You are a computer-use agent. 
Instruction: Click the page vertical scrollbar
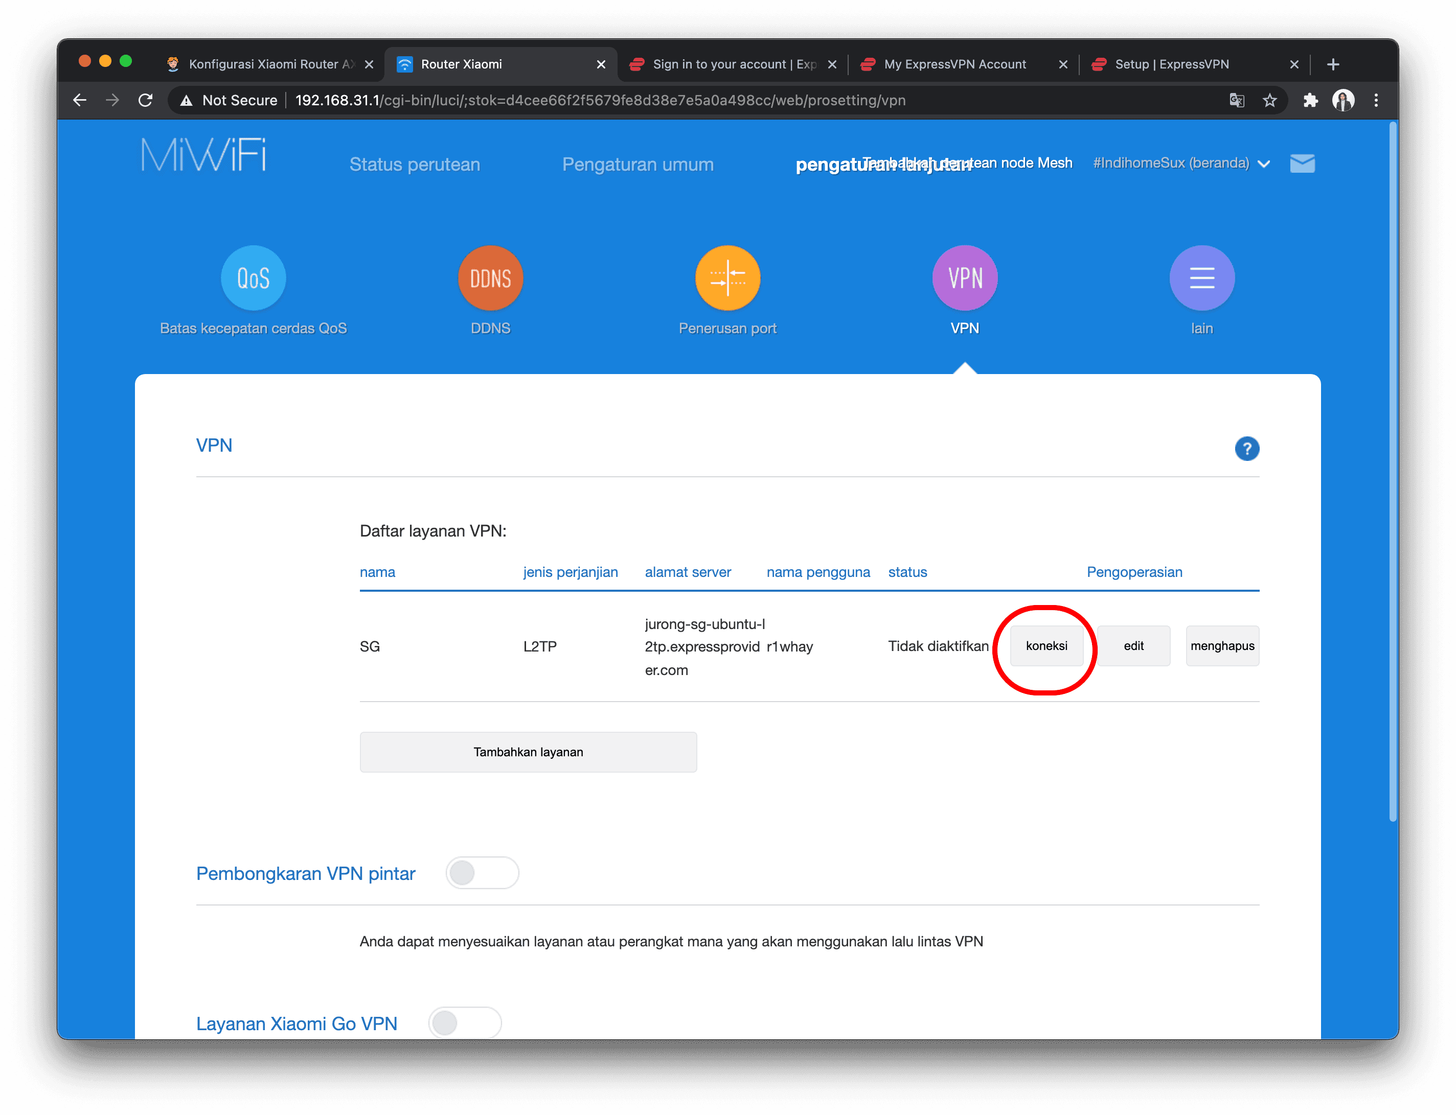[x=1392, y=471]
